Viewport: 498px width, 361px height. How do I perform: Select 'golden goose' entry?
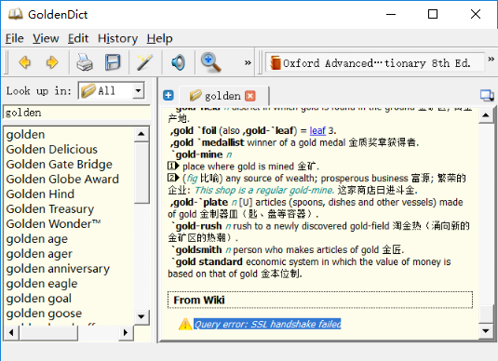[x=69, y=314]
